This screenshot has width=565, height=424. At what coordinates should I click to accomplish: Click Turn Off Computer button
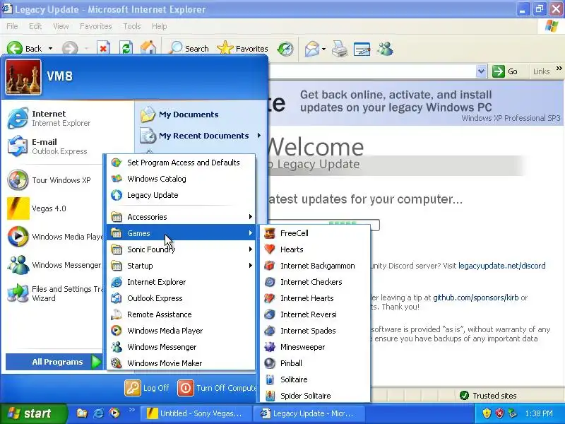[217, 388]
